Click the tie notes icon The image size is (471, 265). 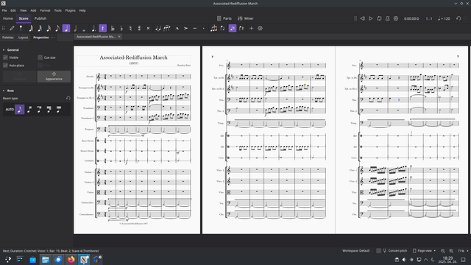[158, 28]
